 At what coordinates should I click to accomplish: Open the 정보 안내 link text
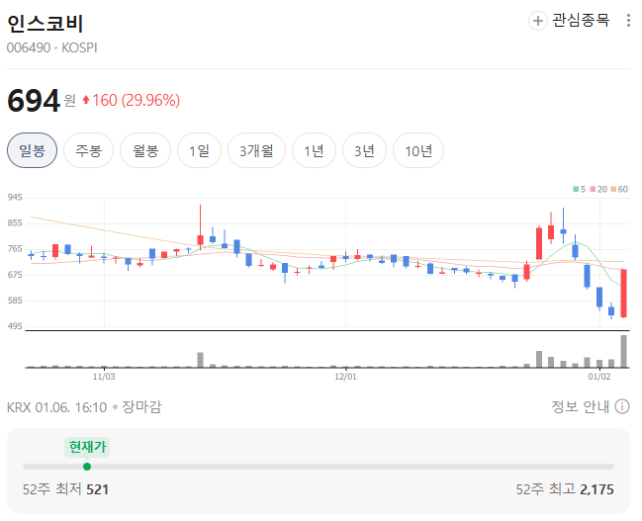pos(581,406)
